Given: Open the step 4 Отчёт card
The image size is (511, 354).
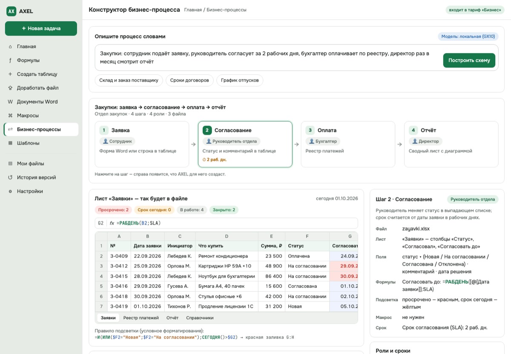Looking at the screenshot, I should 451,144.
